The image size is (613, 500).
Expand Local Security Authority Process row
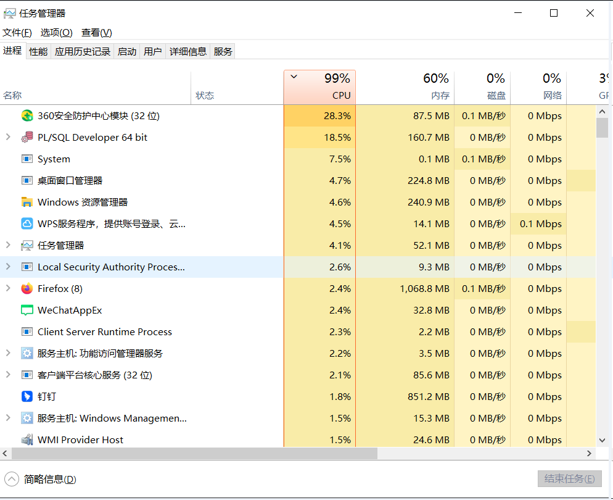click(8, 267)
